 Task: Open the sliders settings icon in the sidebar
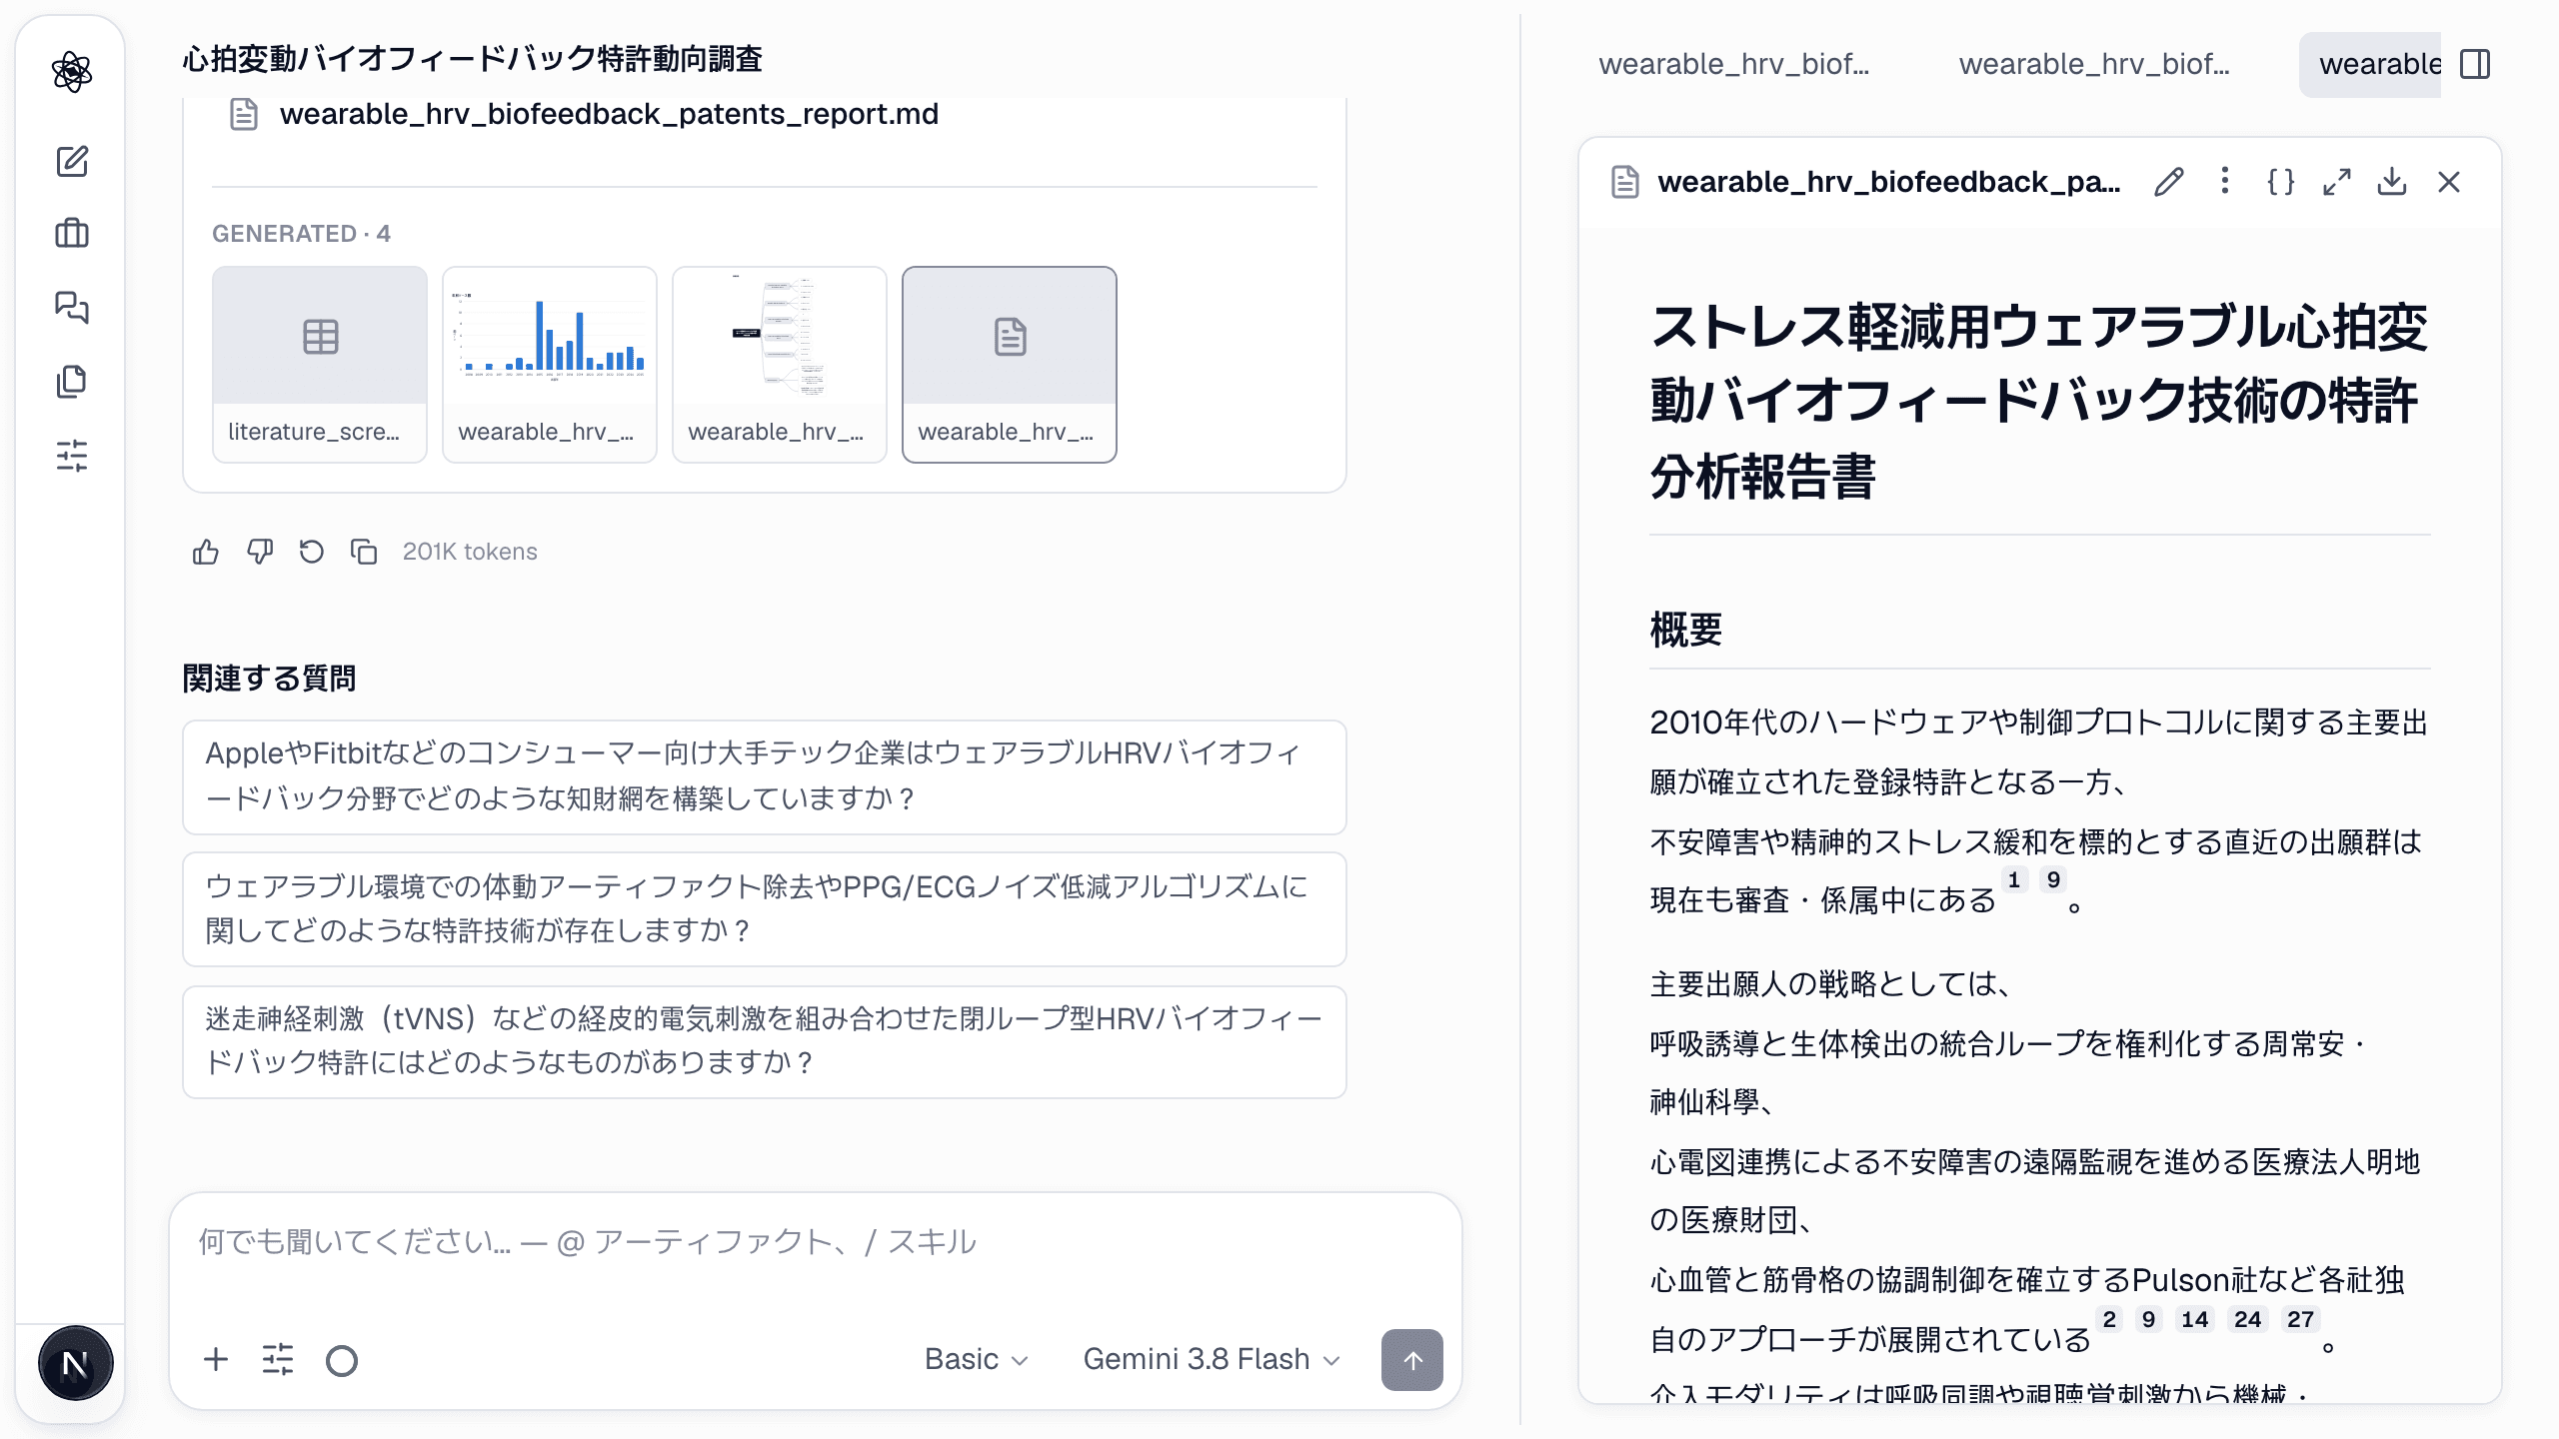click(x=72, y=456)
